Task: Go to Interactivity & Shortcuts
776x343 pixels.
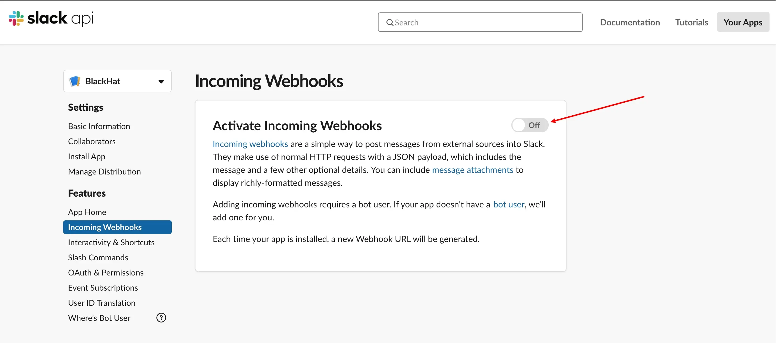Action: pos(111,242)
